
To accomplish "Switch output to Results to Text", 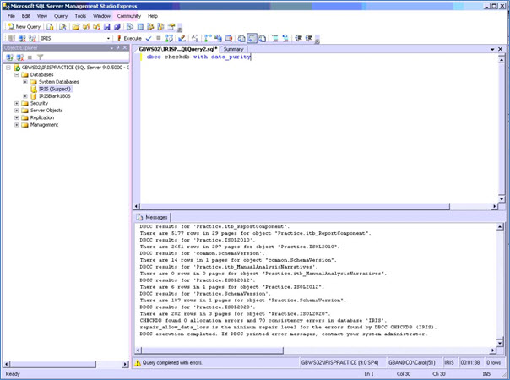I will [x=241, y=38].
